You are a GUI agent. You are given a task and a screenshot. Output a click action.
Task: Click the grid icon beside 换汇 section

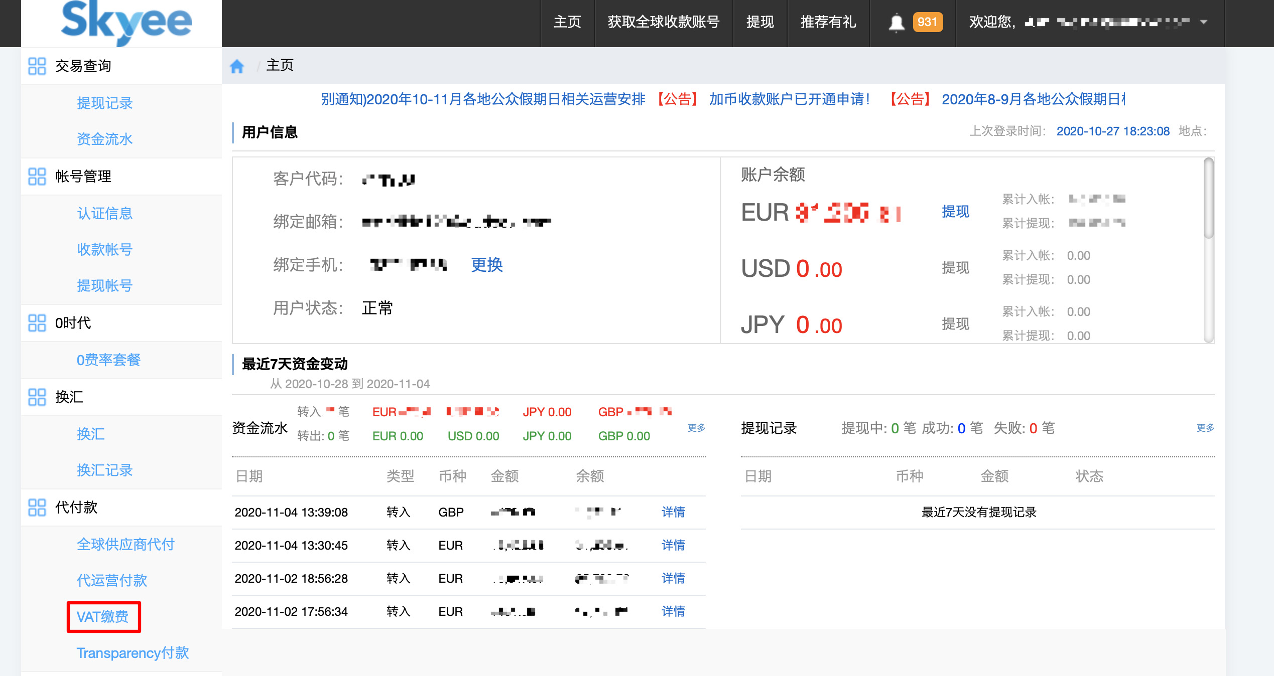37,397
